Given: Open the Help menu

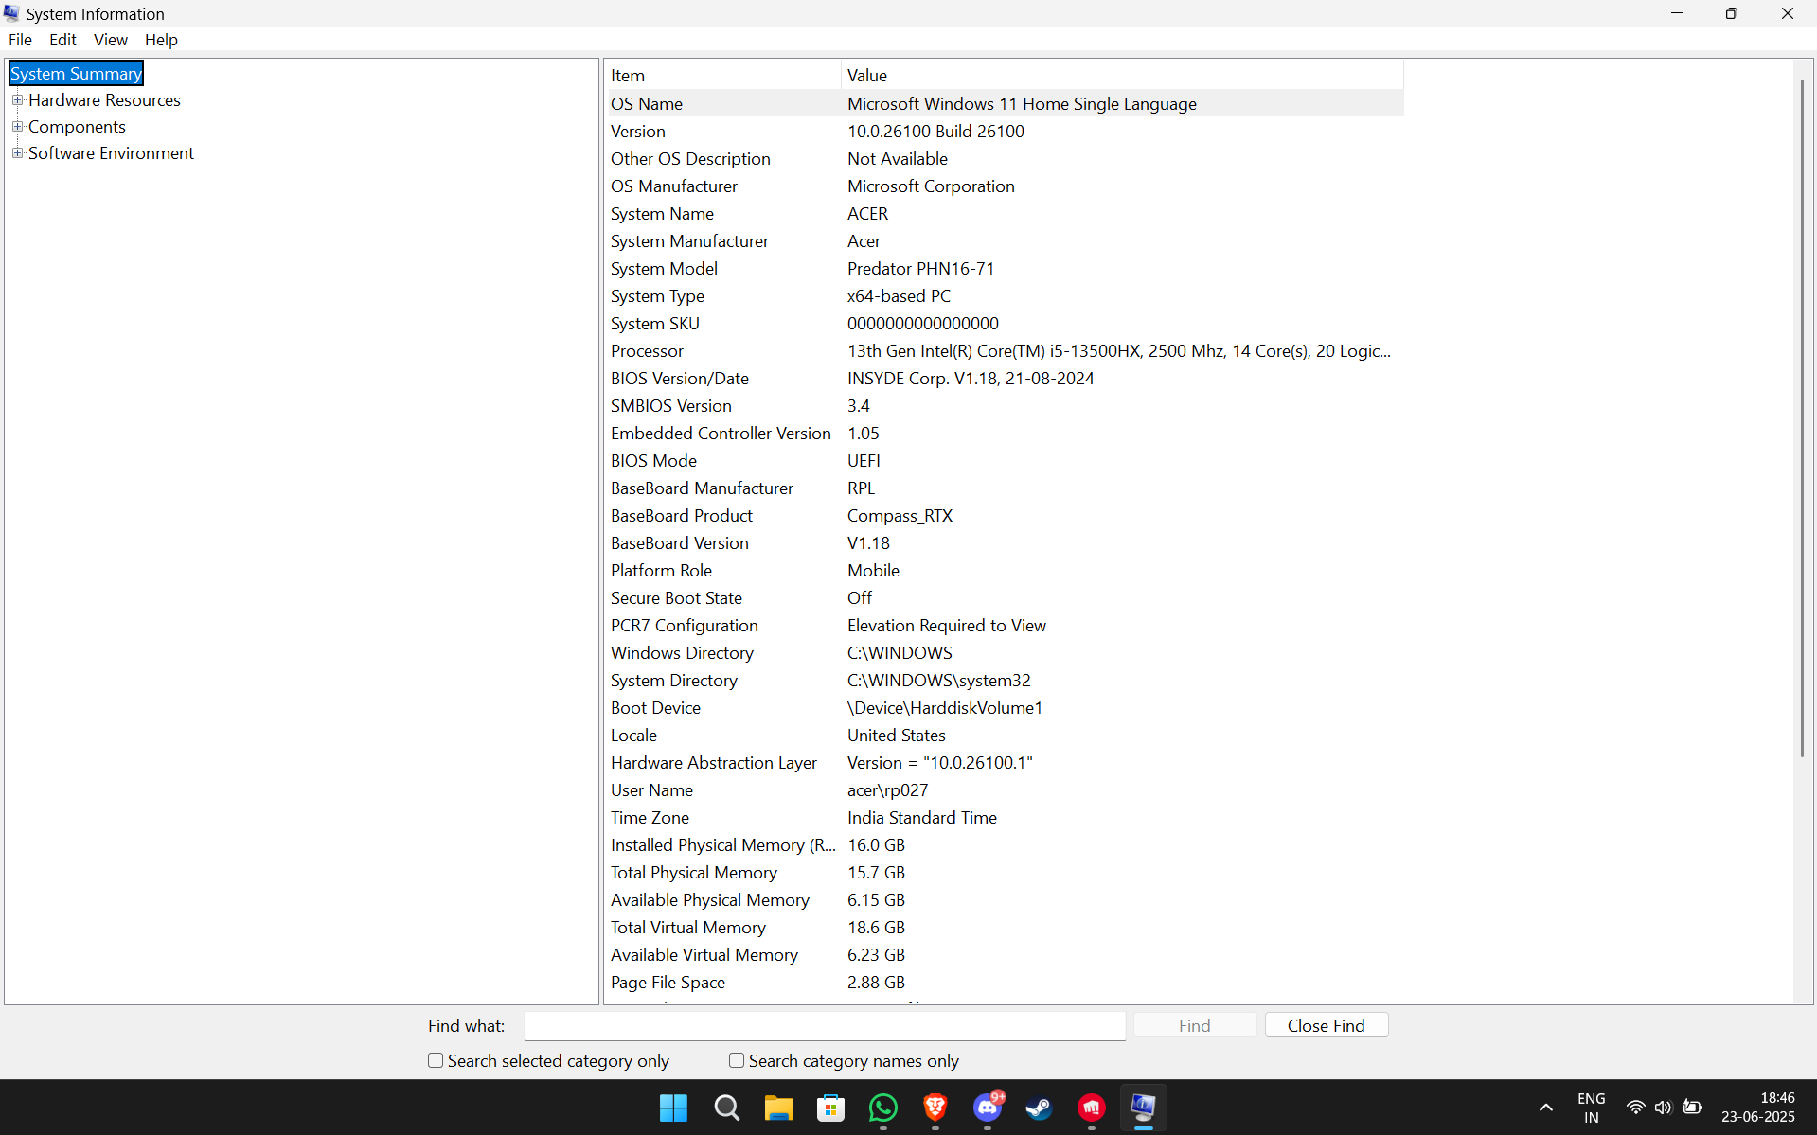Looking at the screenshot, I should [161, 40].
